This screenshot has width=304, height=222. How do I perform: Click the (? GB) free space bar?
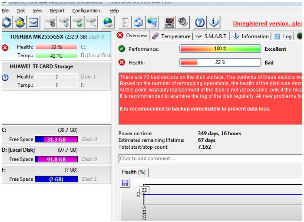tap(56, 179)
